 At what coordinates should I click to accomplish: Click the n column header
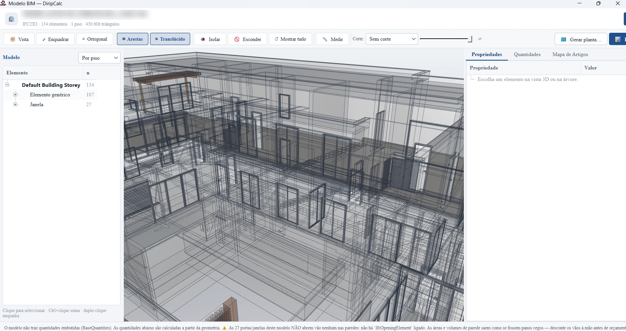(101, 73)
